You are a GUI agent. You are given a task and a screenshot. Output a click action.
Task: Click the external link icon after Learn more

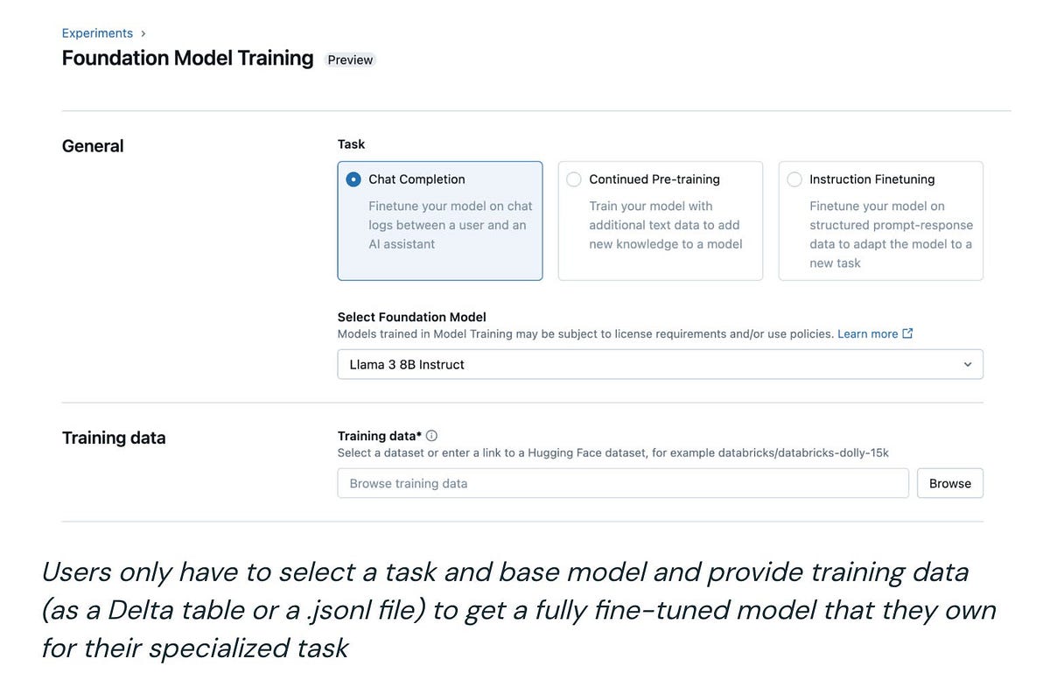(x=907, y=333)
